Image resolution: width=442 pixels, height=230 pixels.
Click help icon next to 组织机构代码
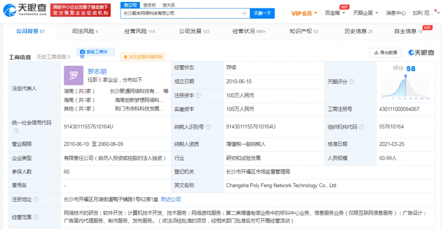click(361, 127)
